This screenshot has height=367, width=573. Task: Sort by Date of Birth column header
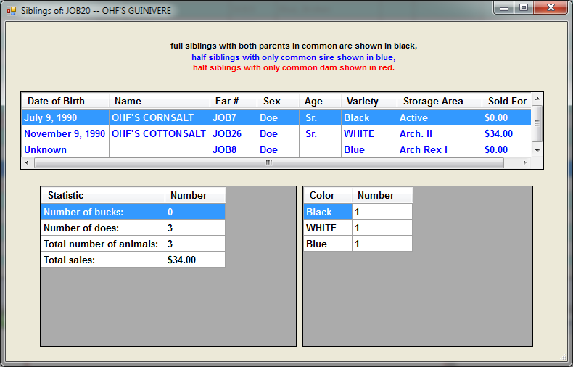(x=65, y=101)
